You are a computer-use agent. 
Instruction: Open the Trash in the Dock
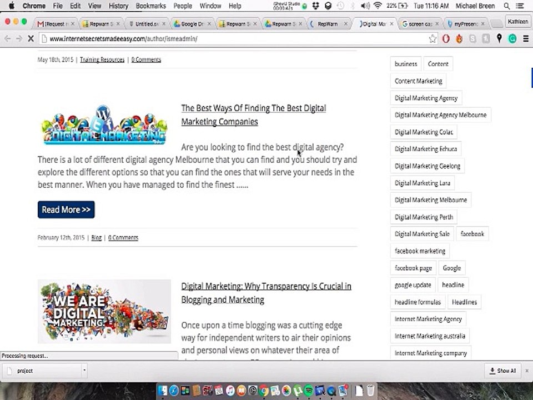coord(370,391)
